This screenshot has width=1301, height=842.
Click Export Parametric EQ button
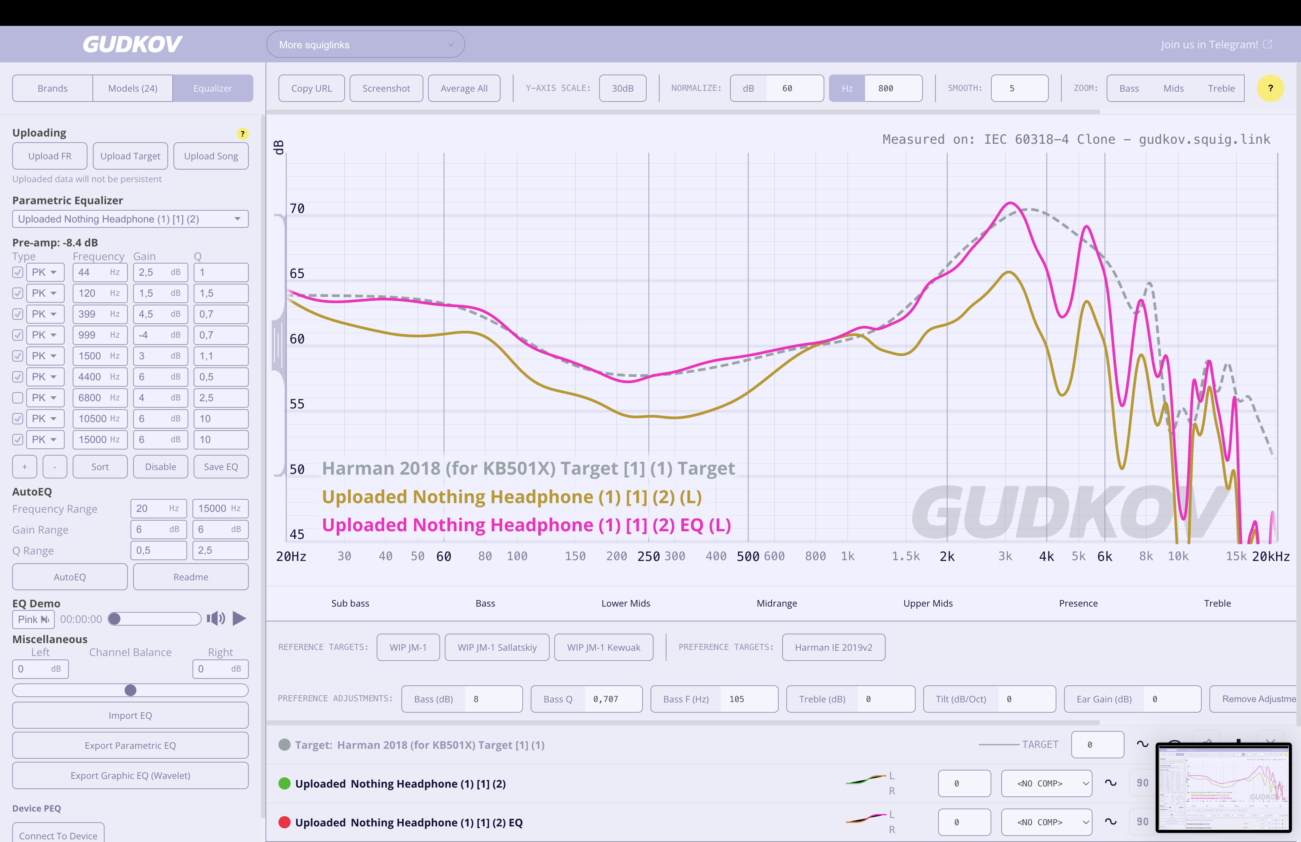pos(130,745)
